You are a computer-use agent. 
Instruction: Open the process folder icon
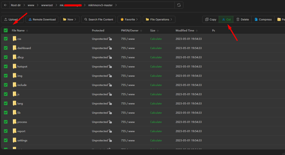[14, 122]
